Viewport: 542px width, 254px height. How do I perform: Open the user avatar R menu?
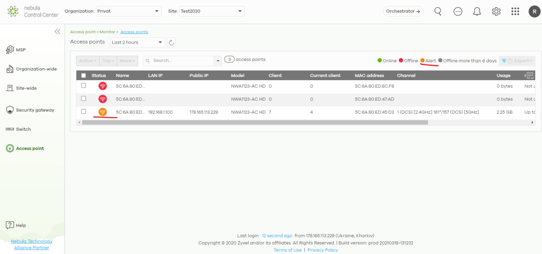[x=534, y=11]
